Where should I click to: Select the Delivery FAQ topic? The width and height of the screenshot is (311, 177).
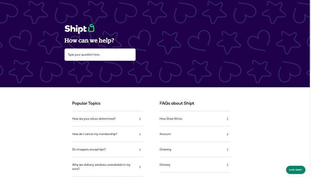[165, 165]
